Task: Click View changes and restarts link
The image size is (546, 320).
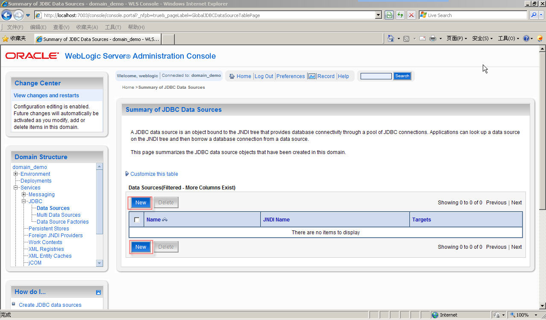Action: 46,96
